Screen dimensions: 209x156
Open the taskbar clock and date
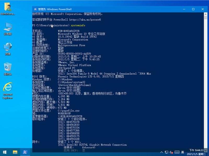pyautogui.click(x=196, y=152)
